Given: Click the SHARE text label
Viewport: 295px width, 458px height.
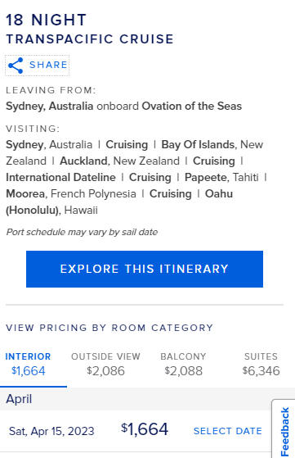Looking at the screenshot, I should click(49, 65).
